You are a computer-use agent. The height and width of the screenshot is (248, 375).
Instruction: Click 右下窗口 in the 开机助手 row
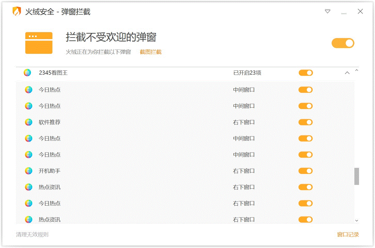(244, 171)
